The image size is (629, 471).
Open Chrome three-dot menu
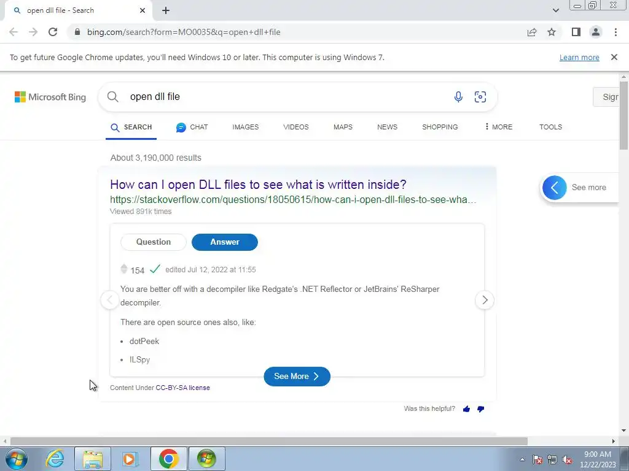click(x=615, y=32)
